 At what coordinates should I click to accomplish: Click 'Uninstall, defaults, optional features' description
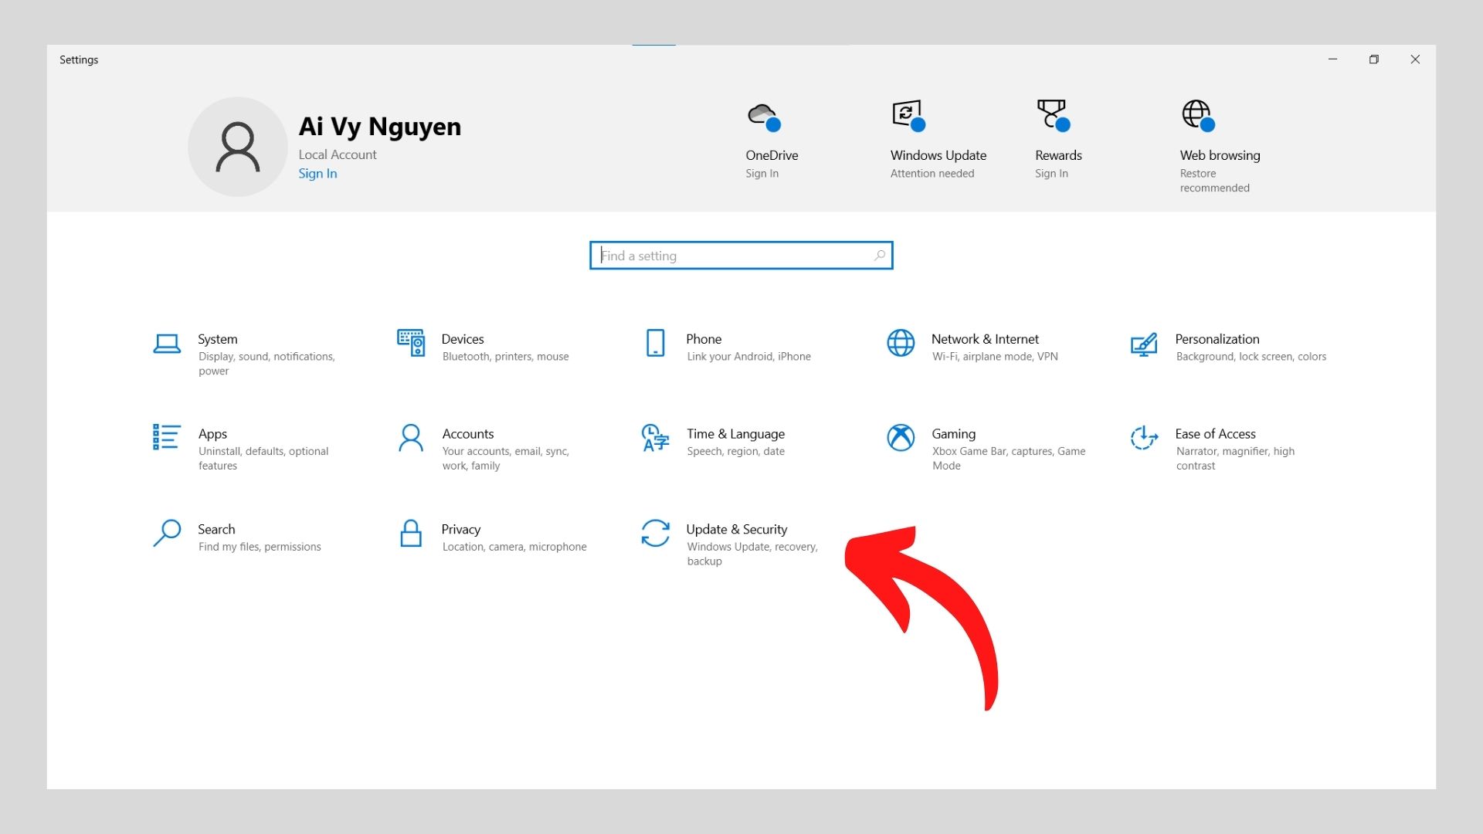pos(263,459)
